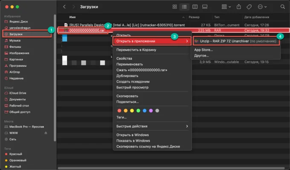290x170 pixels.
Task: Choose Свойства in the context menu
Action: pos(124,58)
